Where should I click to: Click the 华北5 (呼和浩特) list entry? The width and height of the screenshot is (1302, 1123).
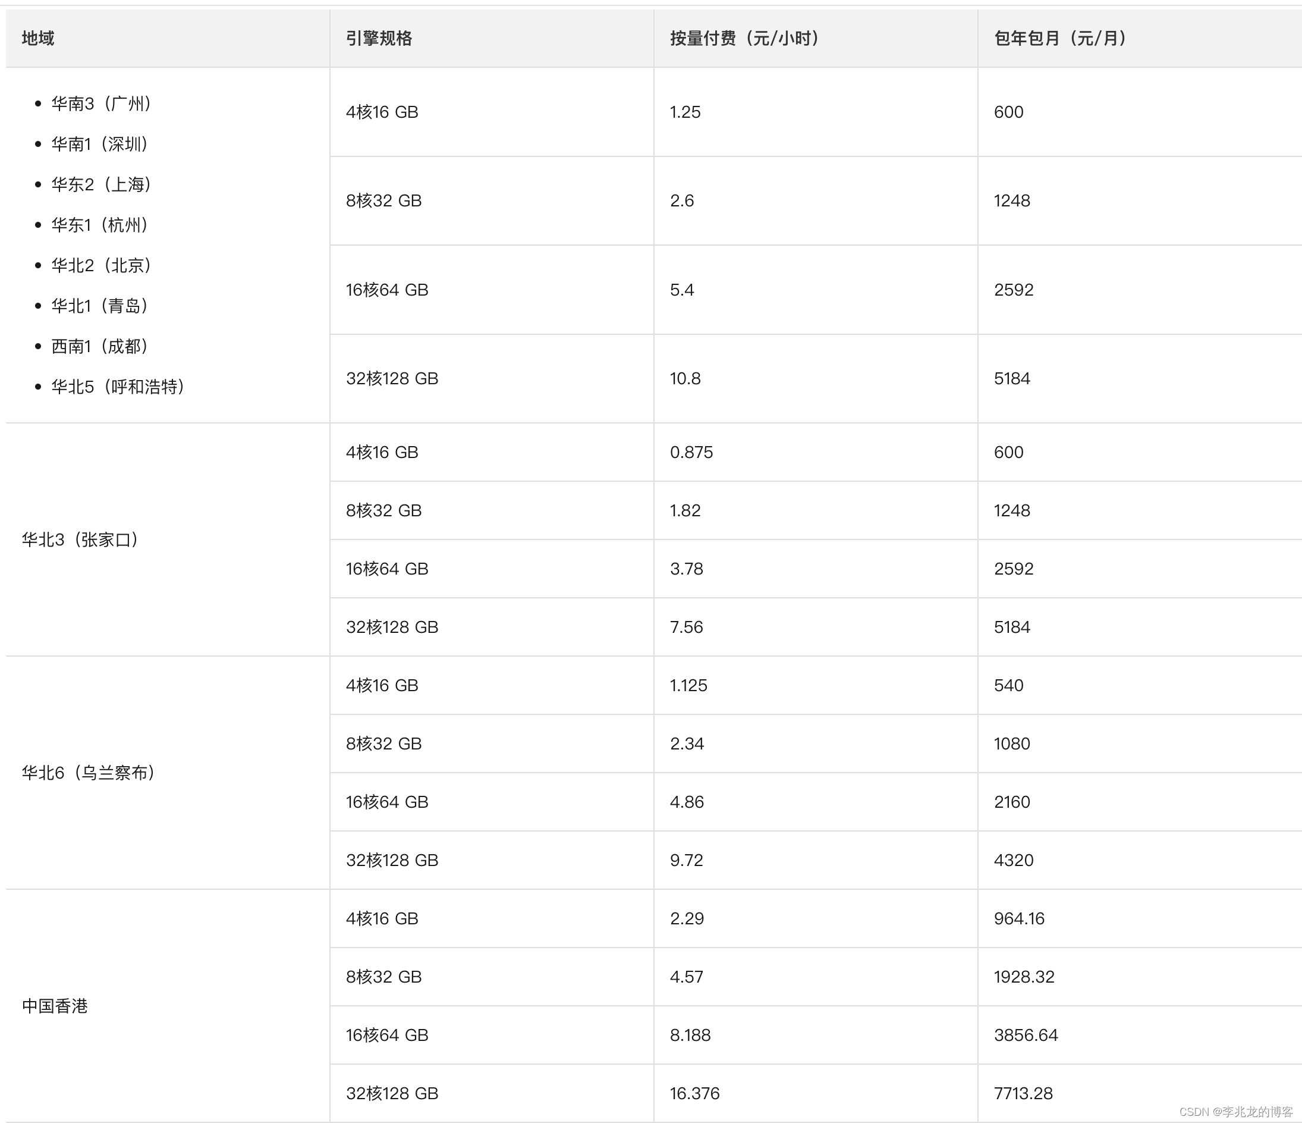[118, 387]
